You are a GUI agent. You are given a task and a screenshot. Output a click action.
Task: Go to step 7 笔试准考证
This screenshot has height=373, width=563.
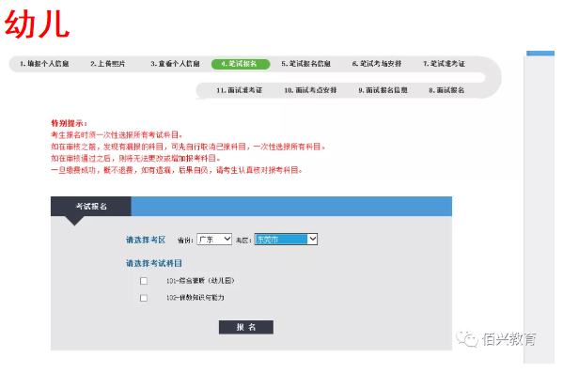pos(445,64)
